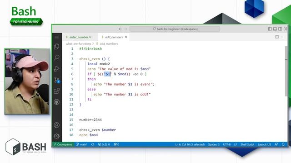The height and width of the screenshot is (163, 291).
Task: Toggle the secondary side bar layout
Action: 280,29
